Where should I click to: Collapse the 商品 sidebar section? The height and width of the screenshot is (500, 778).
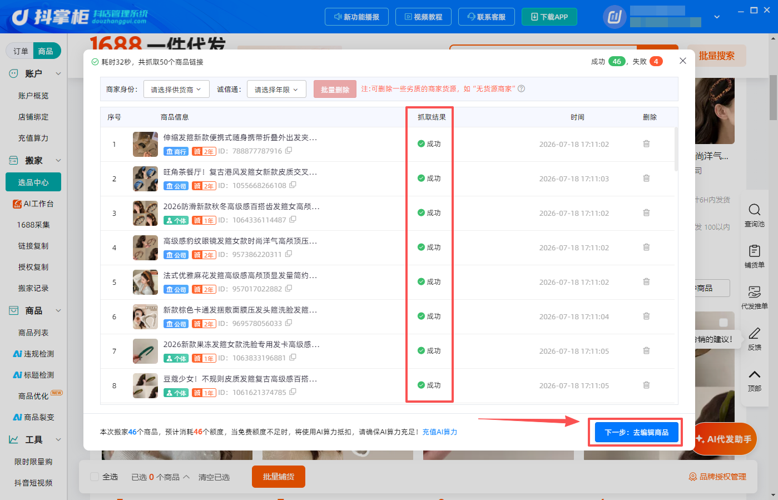(x=58, y=310)
